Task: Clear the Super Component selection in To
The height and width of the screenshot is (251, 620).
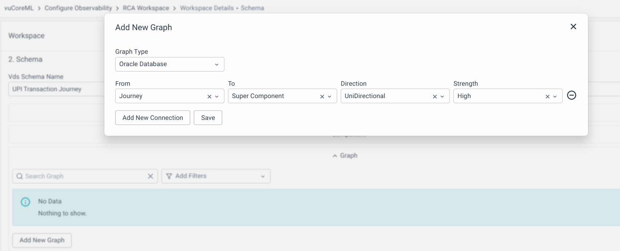Action: (322, 97)
